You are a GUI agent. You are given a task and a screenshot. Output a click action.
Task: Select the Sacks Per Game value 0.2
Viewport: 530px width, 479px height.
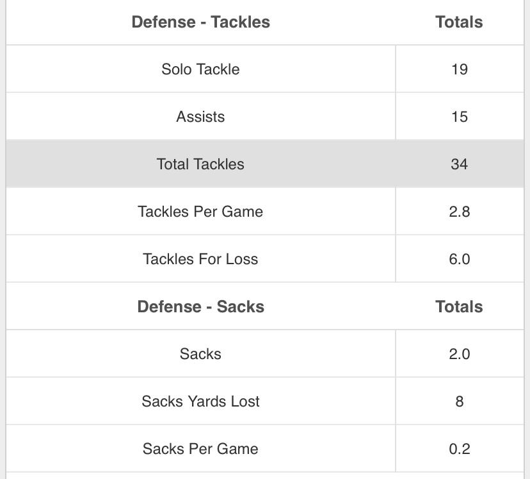pos(459,449)
